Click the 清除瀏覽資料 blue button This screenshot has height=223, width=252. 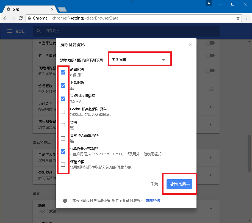point(179,184)
